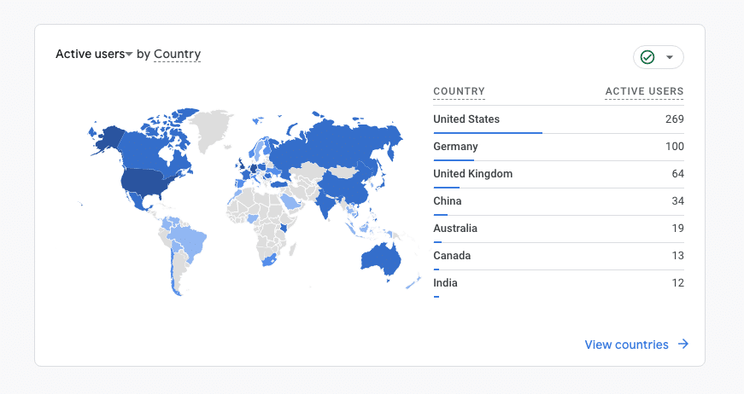Click the green checkmark status icon
Viewport: 744px width, 394px height.
(647, 57)
